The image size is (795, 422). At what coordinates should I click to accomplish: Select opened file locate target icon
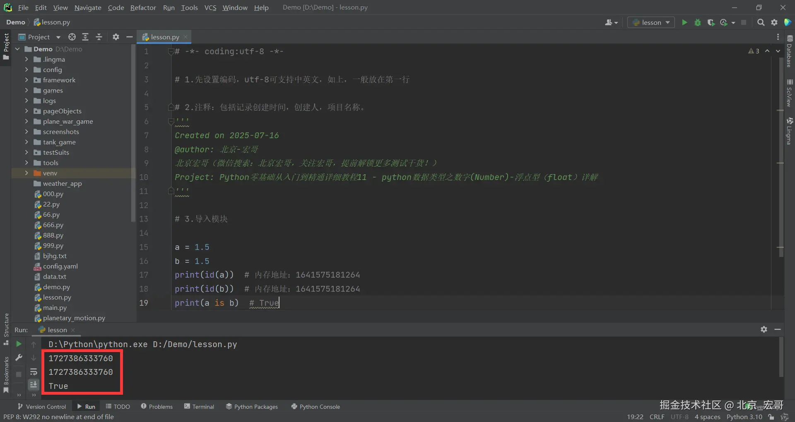click(x=72, y=37)
